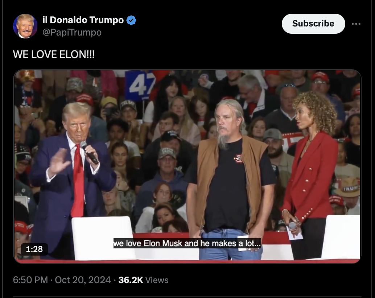Open the three-dot more options menu
The image size is (375, 298).
pyautogui.click(x=356, y=24)
